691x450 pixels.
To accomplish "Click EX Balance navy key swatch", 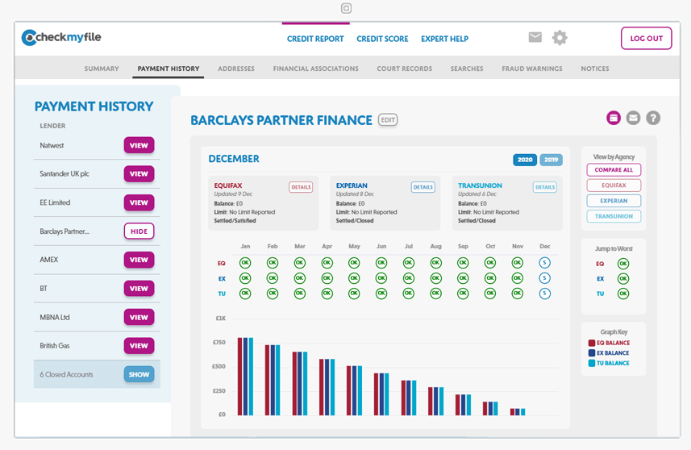I will coord(592,353).
